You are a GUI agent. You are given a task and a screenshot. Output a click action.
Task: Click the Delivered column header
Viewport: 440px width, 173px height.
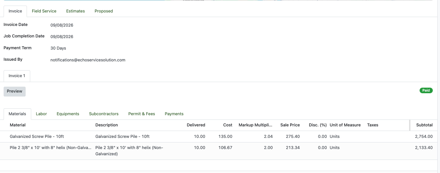(196, 125)
